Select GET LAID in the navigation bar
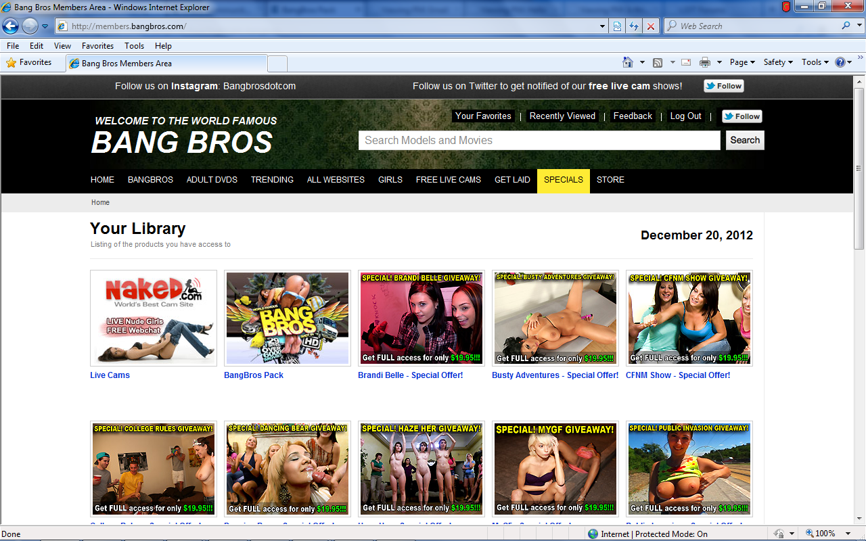This screenshot has width=866, height=541. 512,180
